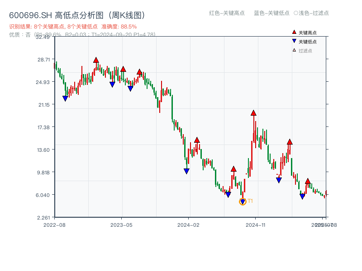Click the chart title 600696.SH 高低点分析图

[x=77, y=14]
